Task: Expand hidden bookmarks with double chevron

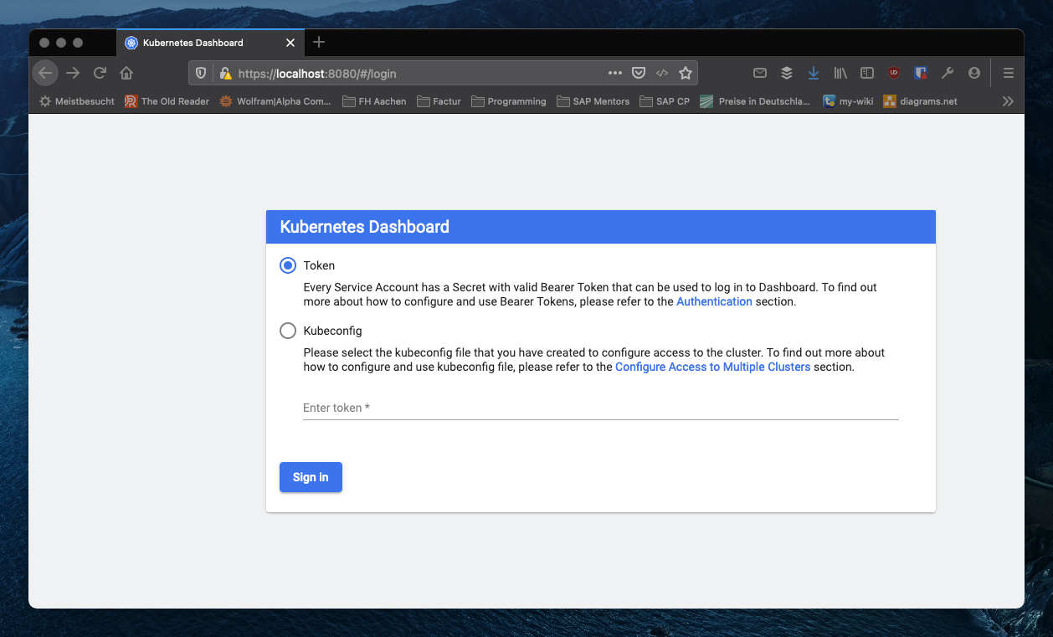Action: coord(1008,101)
